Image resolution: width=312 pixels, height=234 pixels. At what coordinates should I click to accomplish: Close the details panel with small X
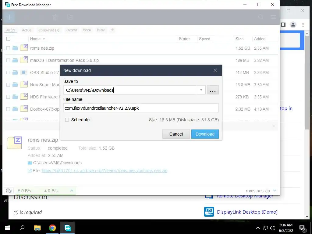(x=274, y=126)
